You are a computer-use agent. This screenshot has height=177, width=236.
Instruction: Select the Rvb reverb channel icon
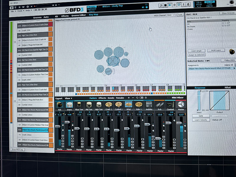click(x=160, y=104)
